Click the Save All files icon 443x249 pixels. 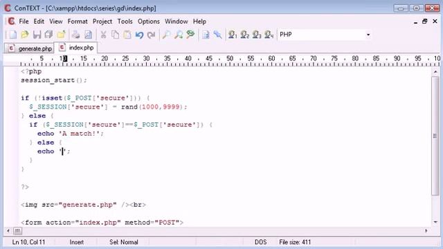click(49, 35)
